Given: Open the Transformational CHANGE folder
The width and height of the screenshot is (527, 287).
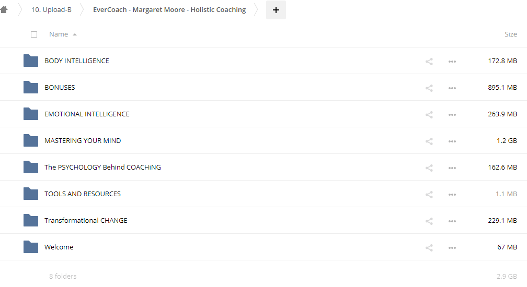Looking at the screenshot, I should [86, 221].
